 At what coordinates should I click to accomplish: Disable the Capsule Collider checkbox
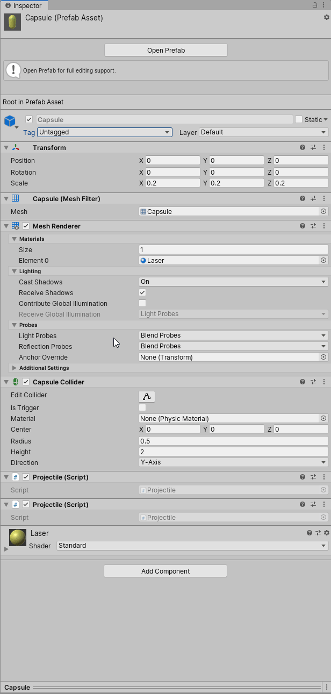26,382
